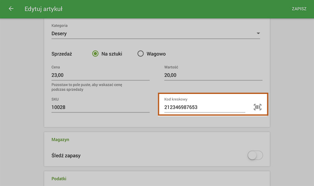Screen dimensions: 314x186
Task: Click the Kod kreskowy barcode number field
Action: coord(204,107)
